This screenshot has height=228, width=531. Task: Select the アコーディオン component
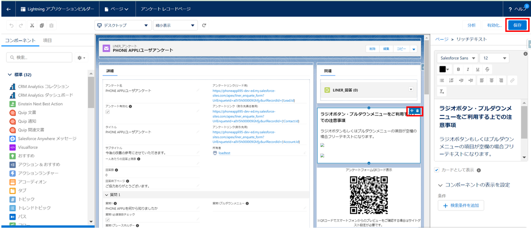point(28,182)
